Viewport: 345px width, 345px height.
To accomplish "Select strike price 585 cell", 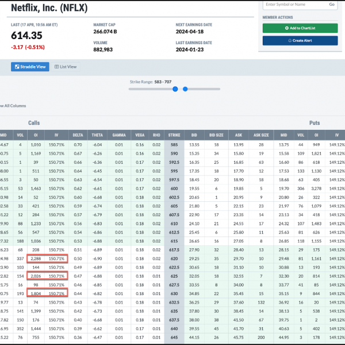I will tap(174, 145).
